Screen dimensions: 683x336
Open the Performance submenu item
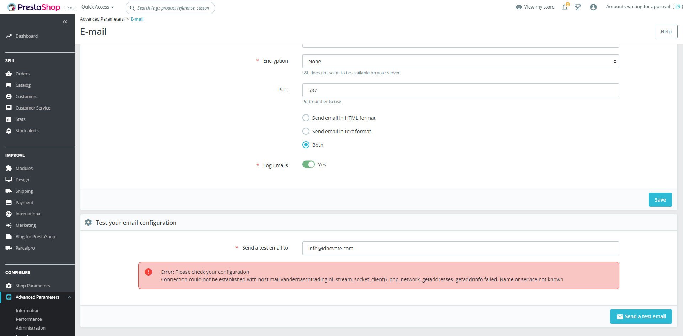[x=29, y=319]
